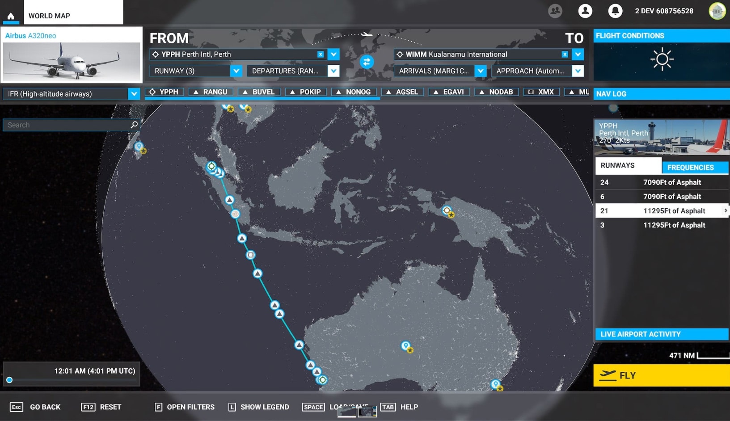This screenshot has width=730, height=421.
Task: Click the map Search field
Action: [67, 125]
